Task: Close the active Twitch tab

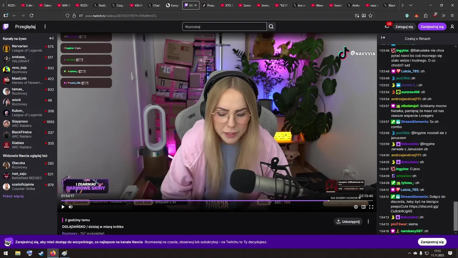Action: (x=195, y=5)
